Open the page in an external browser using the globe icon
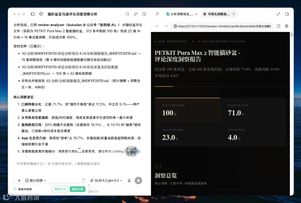The width and height of the screenshot is (301, 203). point(287,26)
